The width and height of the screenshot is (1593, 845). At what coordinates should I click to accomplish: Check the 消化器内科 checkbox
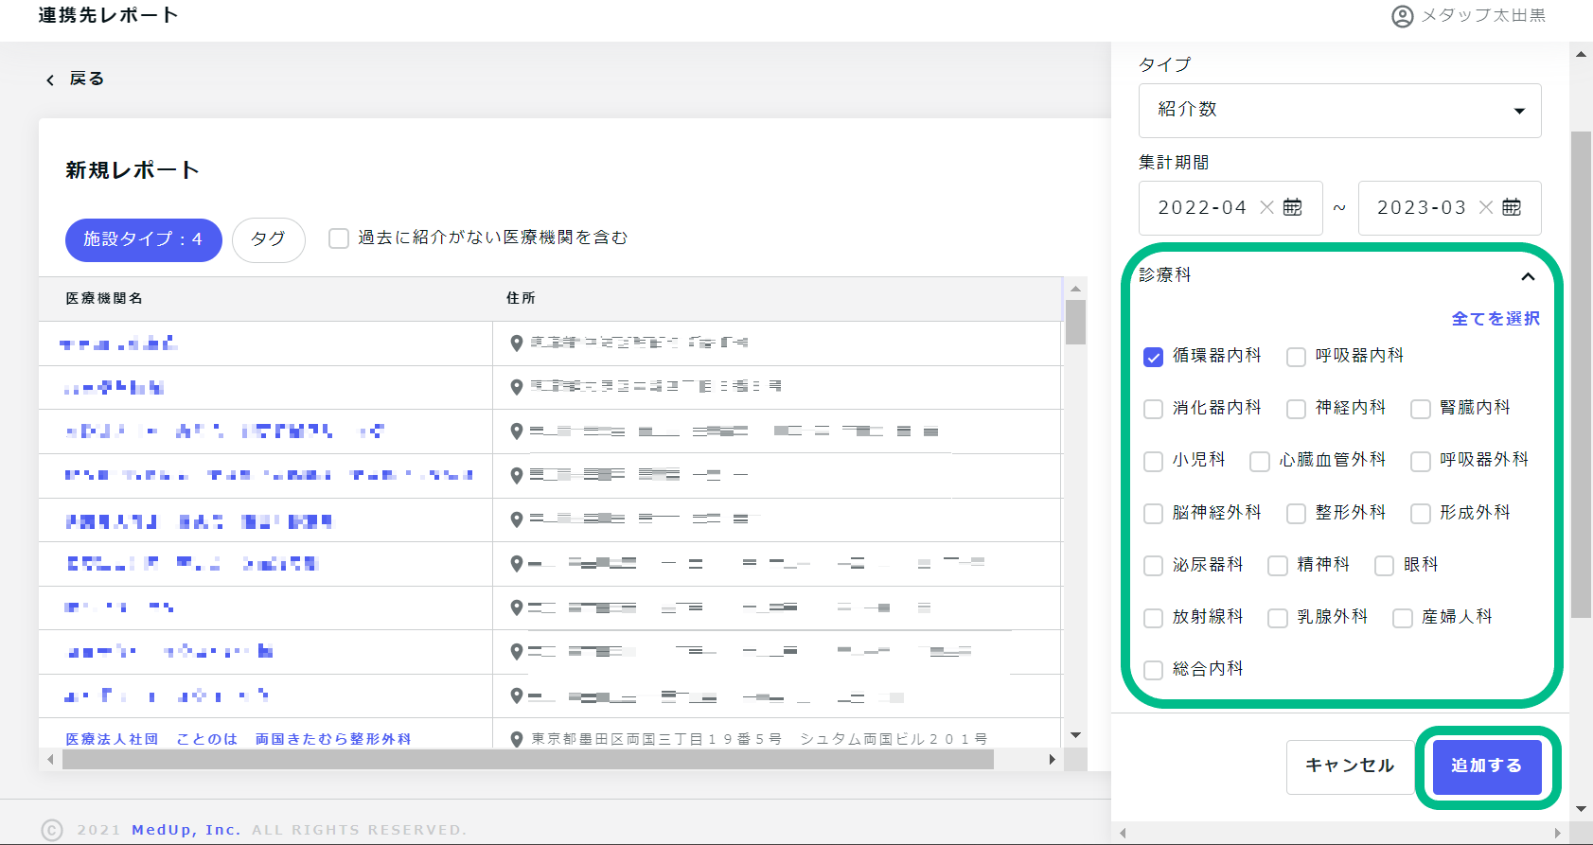point(1153,409)
